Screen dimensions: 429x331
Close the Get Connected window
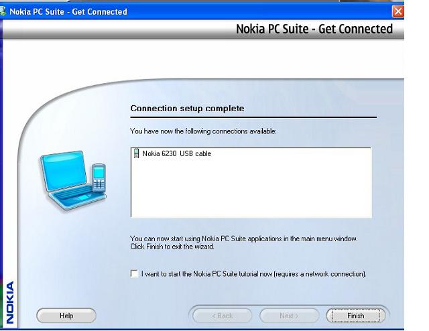[398, 11]
